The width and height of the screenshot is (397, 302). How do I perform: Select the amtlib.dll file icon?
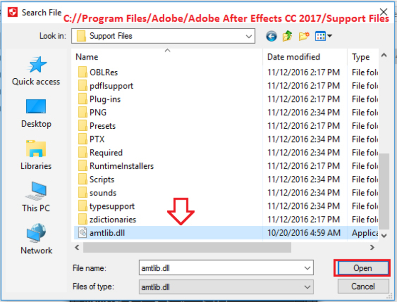(x=82, y=233)
